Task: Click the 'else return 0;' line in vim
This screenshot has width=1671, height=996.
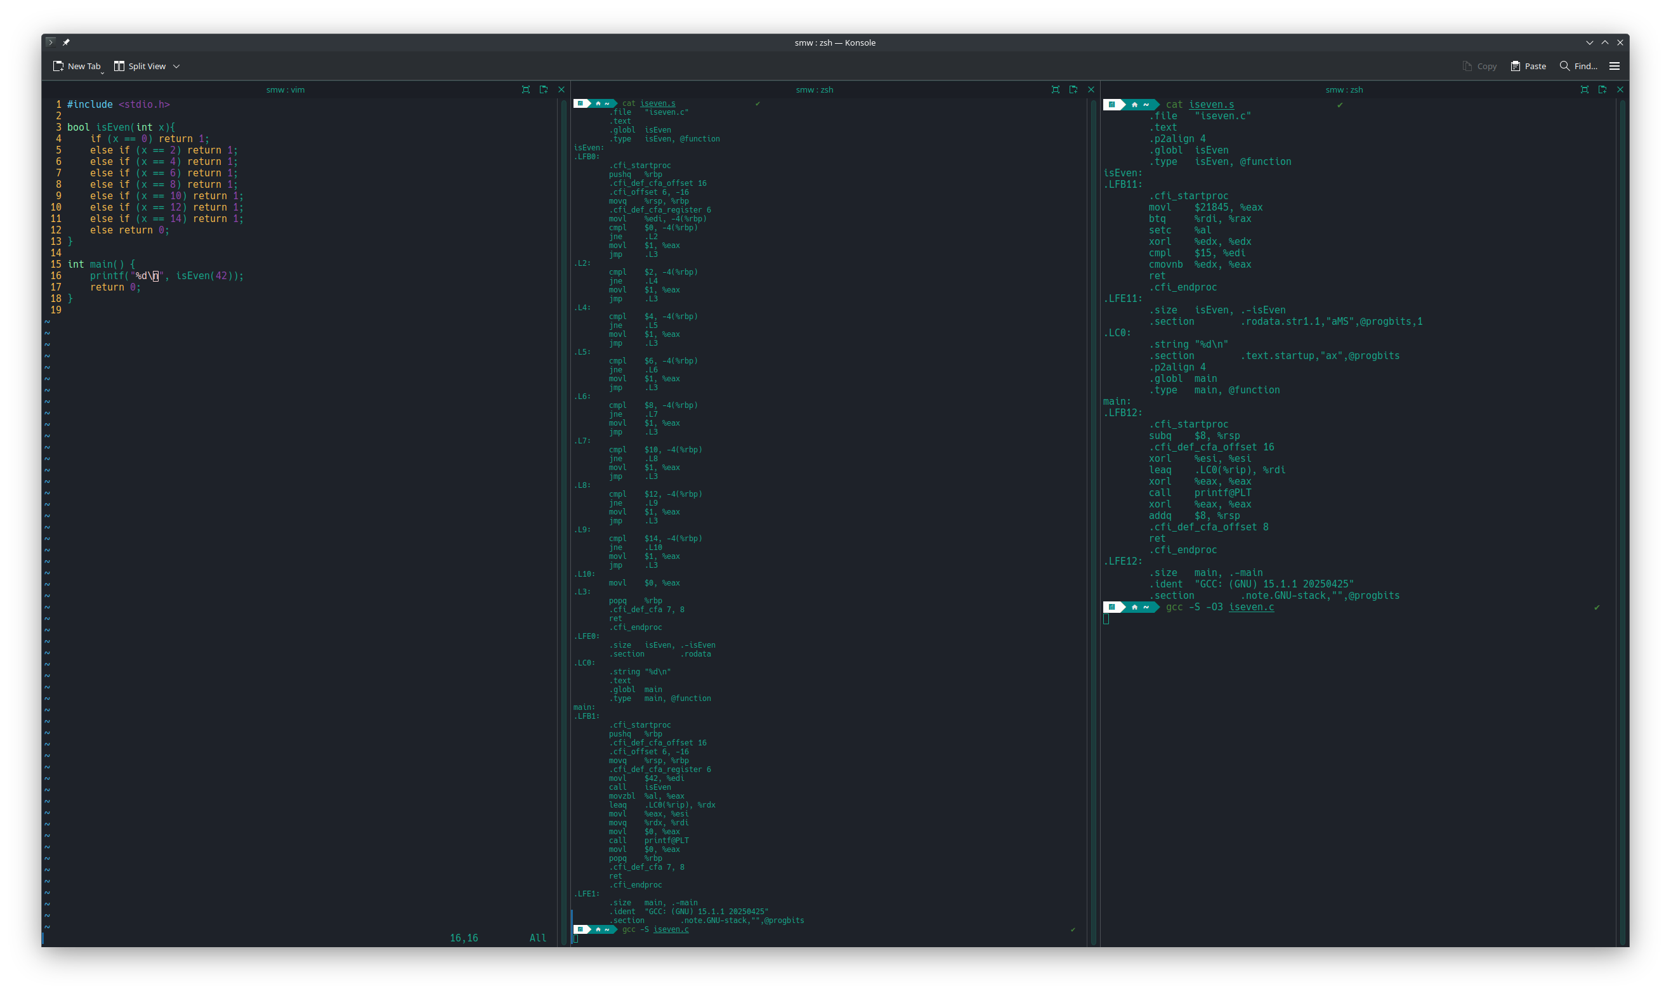Action: tap(129, 230)
